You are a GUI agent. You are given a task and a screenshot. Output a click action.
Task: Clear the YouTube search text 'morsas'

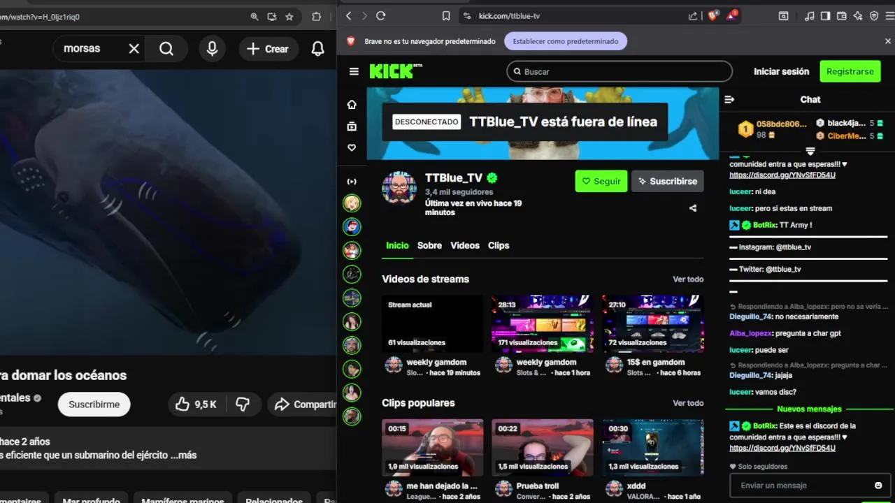coord(134,49)
